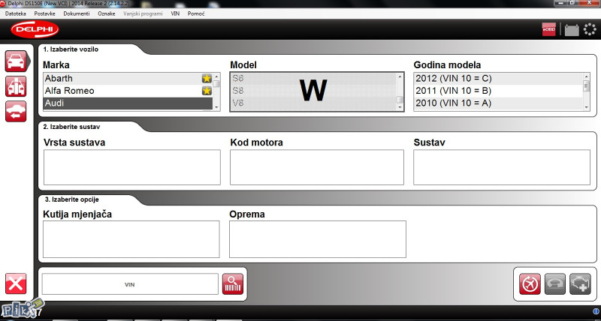
Task: Select V8 in the Model list
Action: (x=313, y=103)
